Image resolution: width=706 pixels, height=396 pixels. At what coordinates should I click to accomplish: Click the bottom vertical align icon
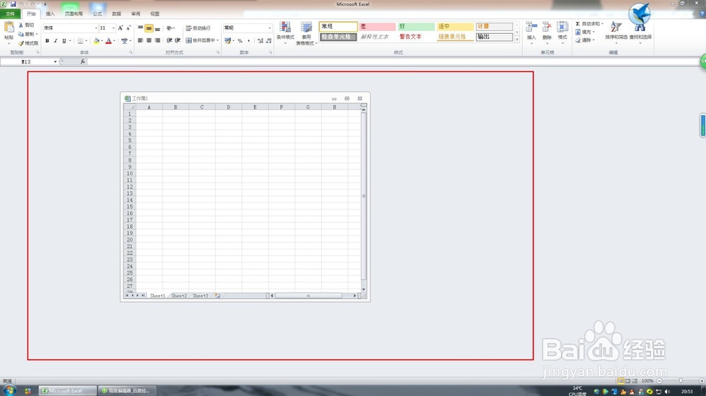pyautogui.click(x=157, y=28)
